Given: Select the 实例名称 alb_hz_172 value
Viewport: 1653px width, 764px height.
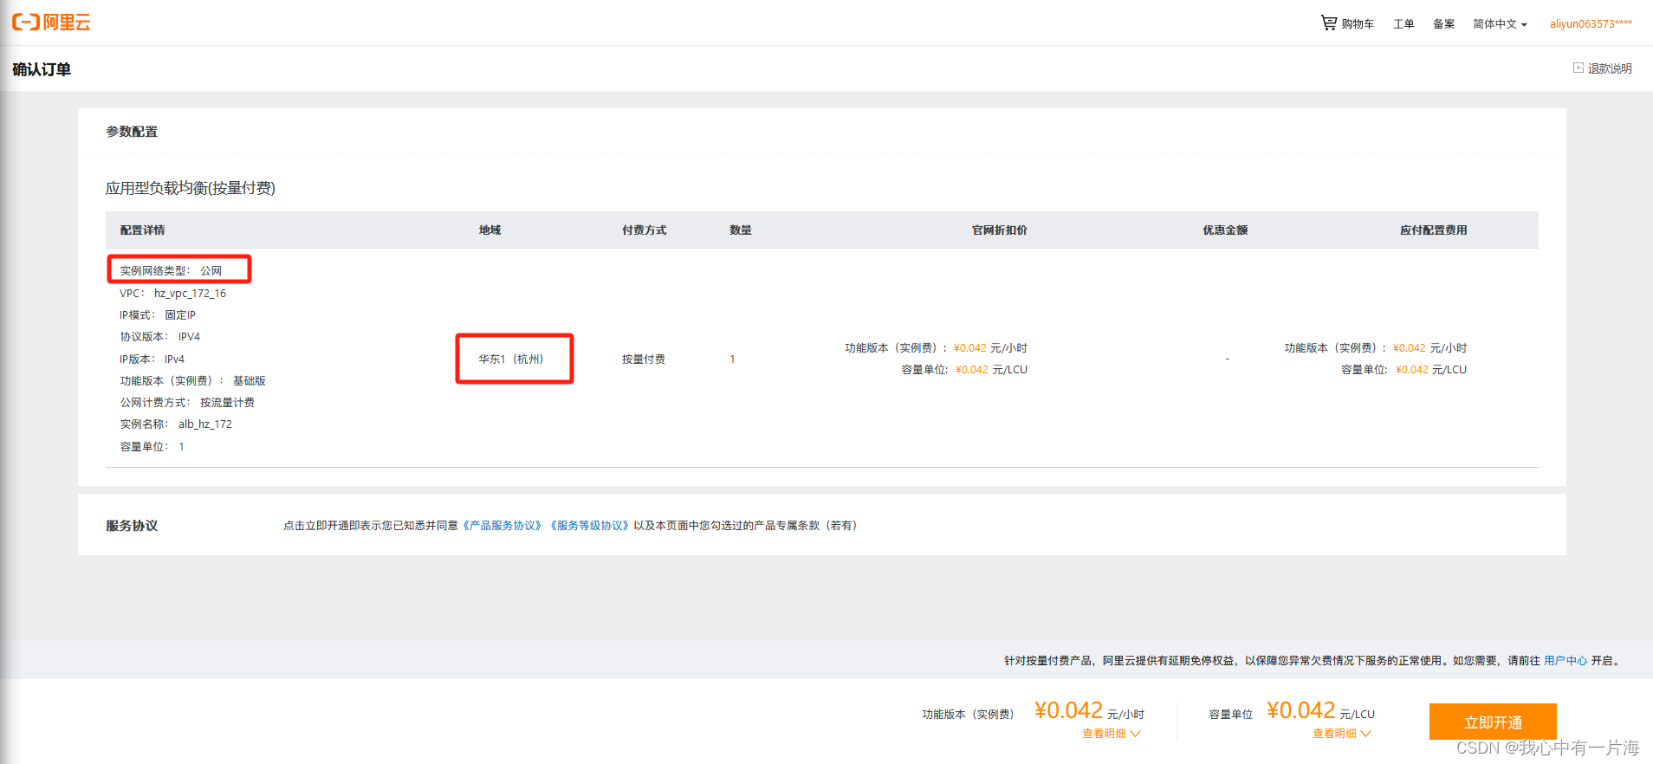Looking at the screenshot, I should point(205,424).
